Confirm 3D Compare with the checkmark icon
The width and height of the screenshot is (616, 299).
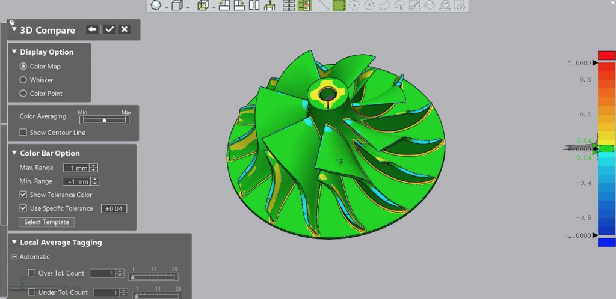click(109, 29)
